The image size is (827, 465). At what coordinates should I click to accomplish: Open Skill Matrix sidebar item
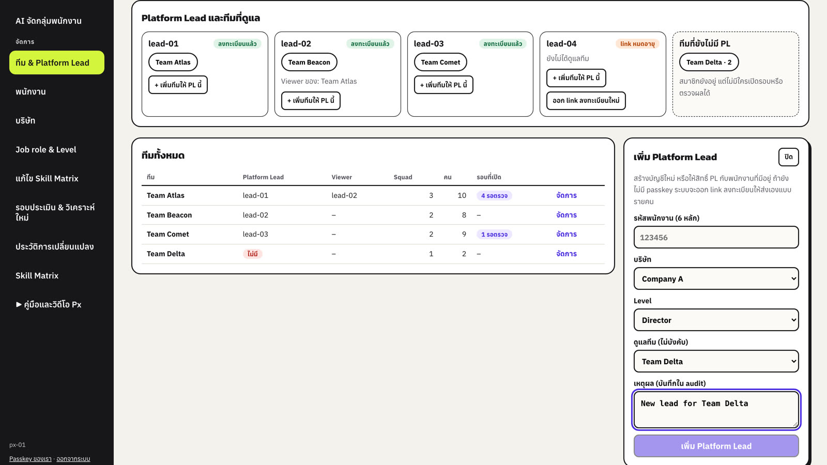pyautogui.click(x=57, y=275)
